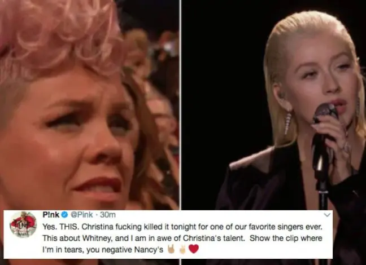Click the P!nk display name
Image resolution: width=366 pixels, height=265 pixels.
click(x=51, y=215)
